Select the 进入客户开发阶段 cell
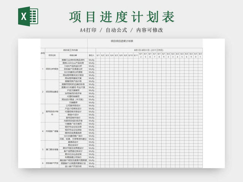The width and height of the screenshot is (243, 182). (x=73, y=166)
